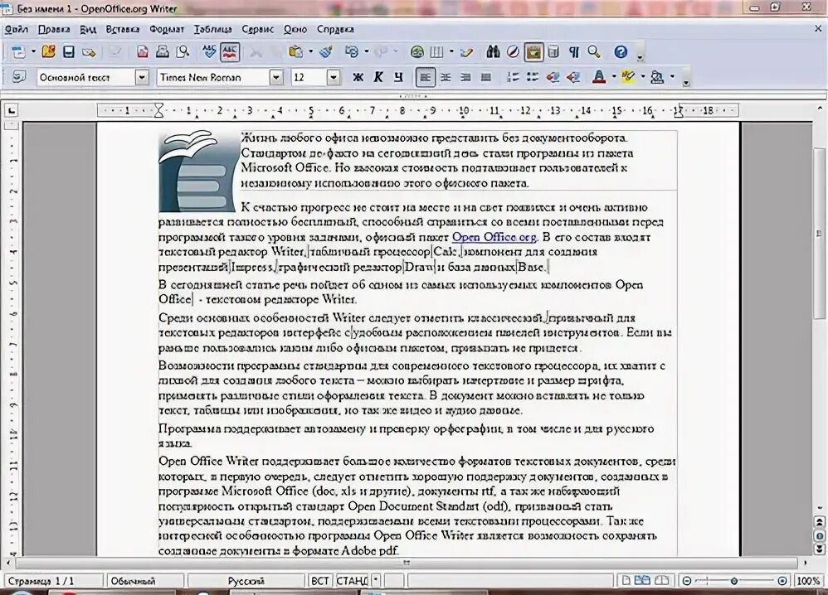Toggle the AutoSpellcheck button
Viewport: 828px width, 595px height.
click(x=231, y=51)
